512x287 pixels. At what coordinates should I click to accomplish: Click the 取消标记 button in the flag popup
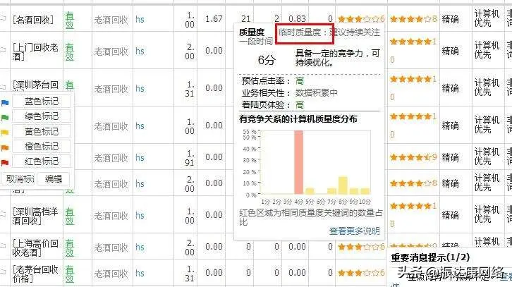pyautogui.click(x=18, y=178)
